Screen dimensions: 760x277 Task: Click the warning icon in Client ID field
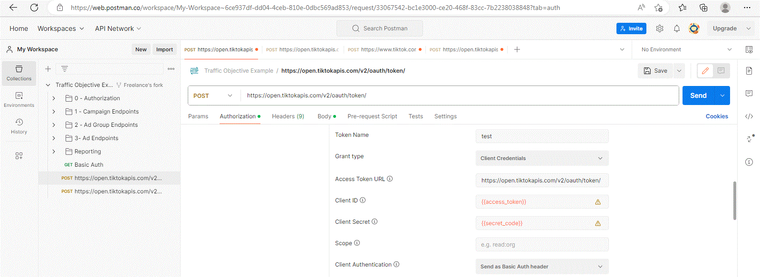pyautogui.click(x=598, y=202)
